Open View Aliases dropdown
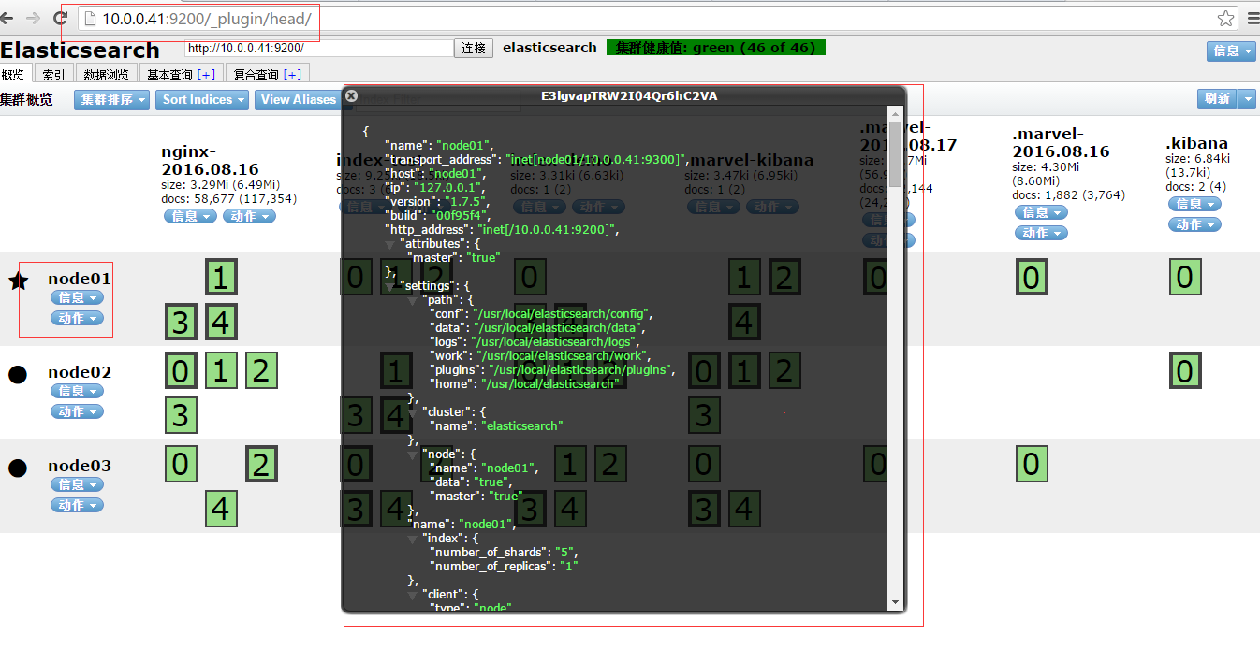The height and width of the screenshot is (648, 1260). pyautogui.click(x=299, y=99)
